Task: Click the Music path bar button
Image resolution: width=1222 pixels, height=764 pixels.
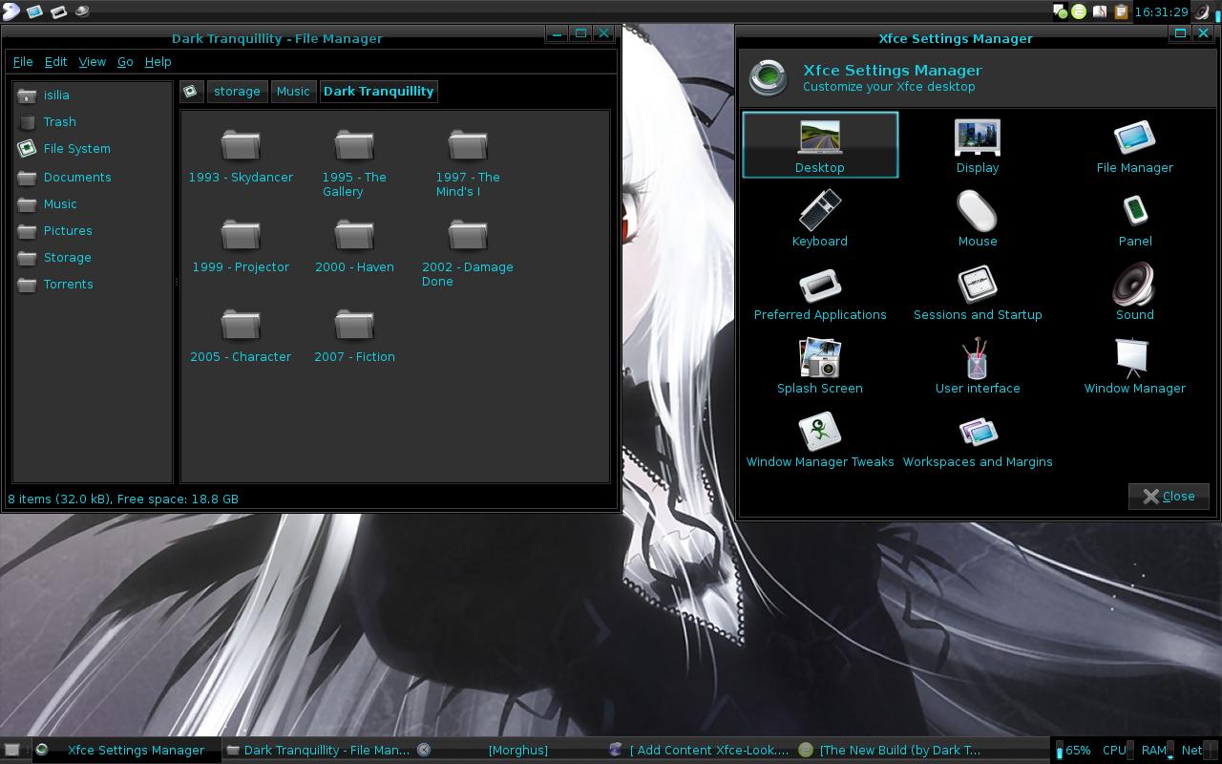Action: click(x=293, y=91)
